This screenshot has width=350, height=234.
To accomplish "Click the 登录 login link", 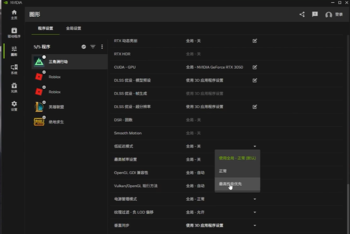I will point(338,15).
